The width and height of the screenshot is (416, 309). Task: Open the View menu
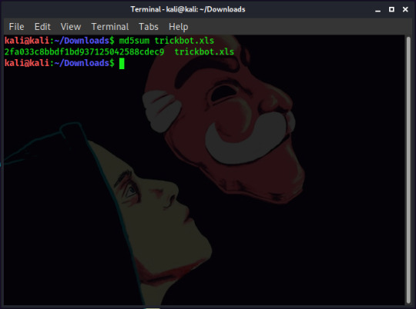pos(71,27)
